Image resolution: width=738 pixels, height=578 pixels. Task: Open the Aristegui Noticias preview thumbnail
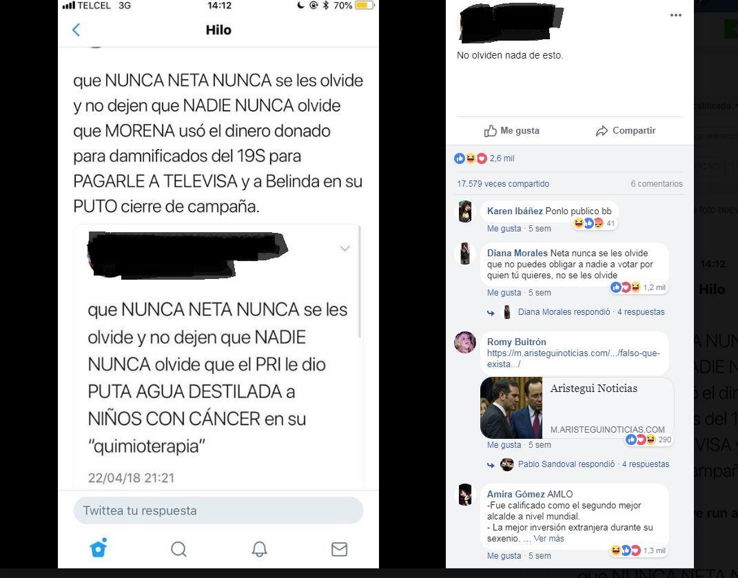(511, 408)
